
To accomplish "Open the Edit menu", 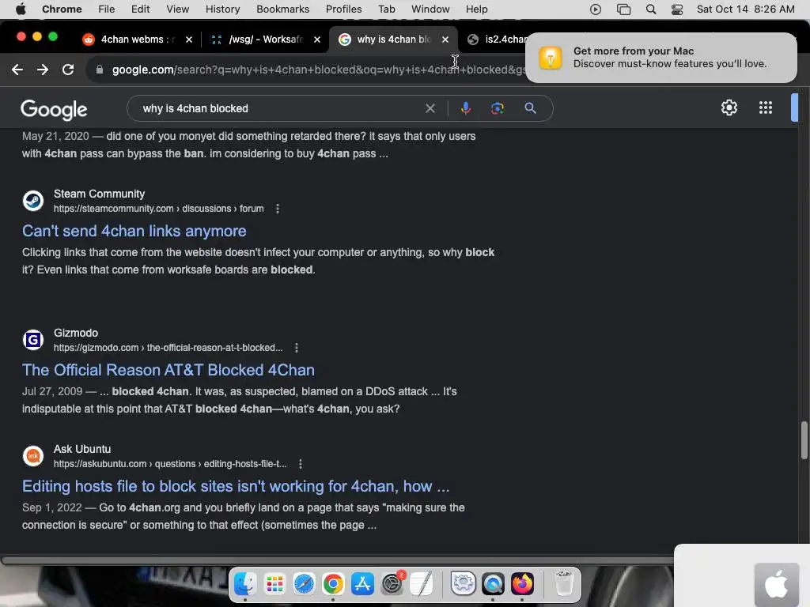I will pos(140,9).
